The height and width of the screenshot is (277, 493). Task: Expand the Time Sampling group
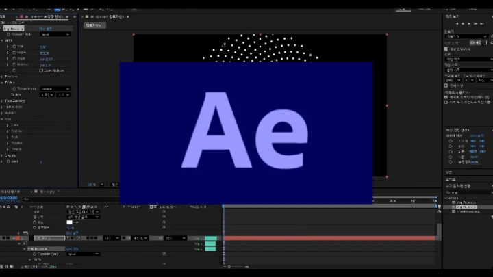[1, 101]
